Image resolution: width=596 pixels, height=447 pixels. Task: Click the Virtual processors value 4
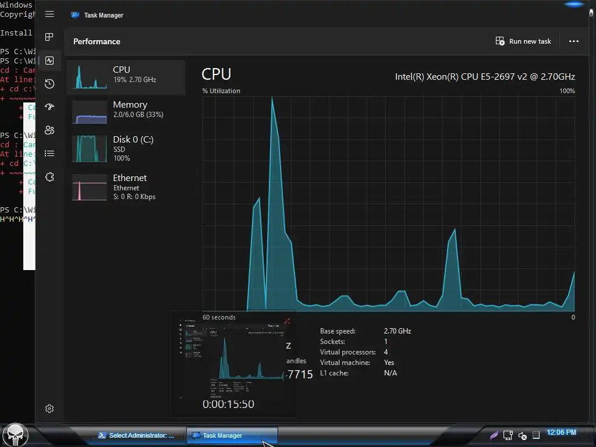click(x=386, y=352)
